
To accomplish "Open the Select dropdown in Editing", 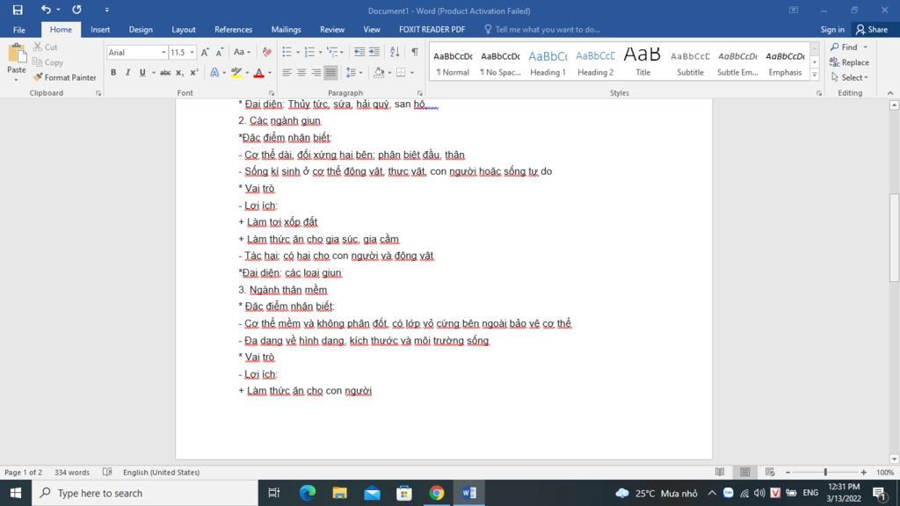I will click(850, 77).
